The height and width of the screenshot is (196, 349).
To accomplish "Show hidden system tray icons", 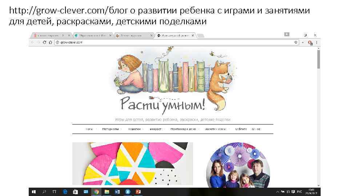I will pyautogui.click(x=277, y=192).
